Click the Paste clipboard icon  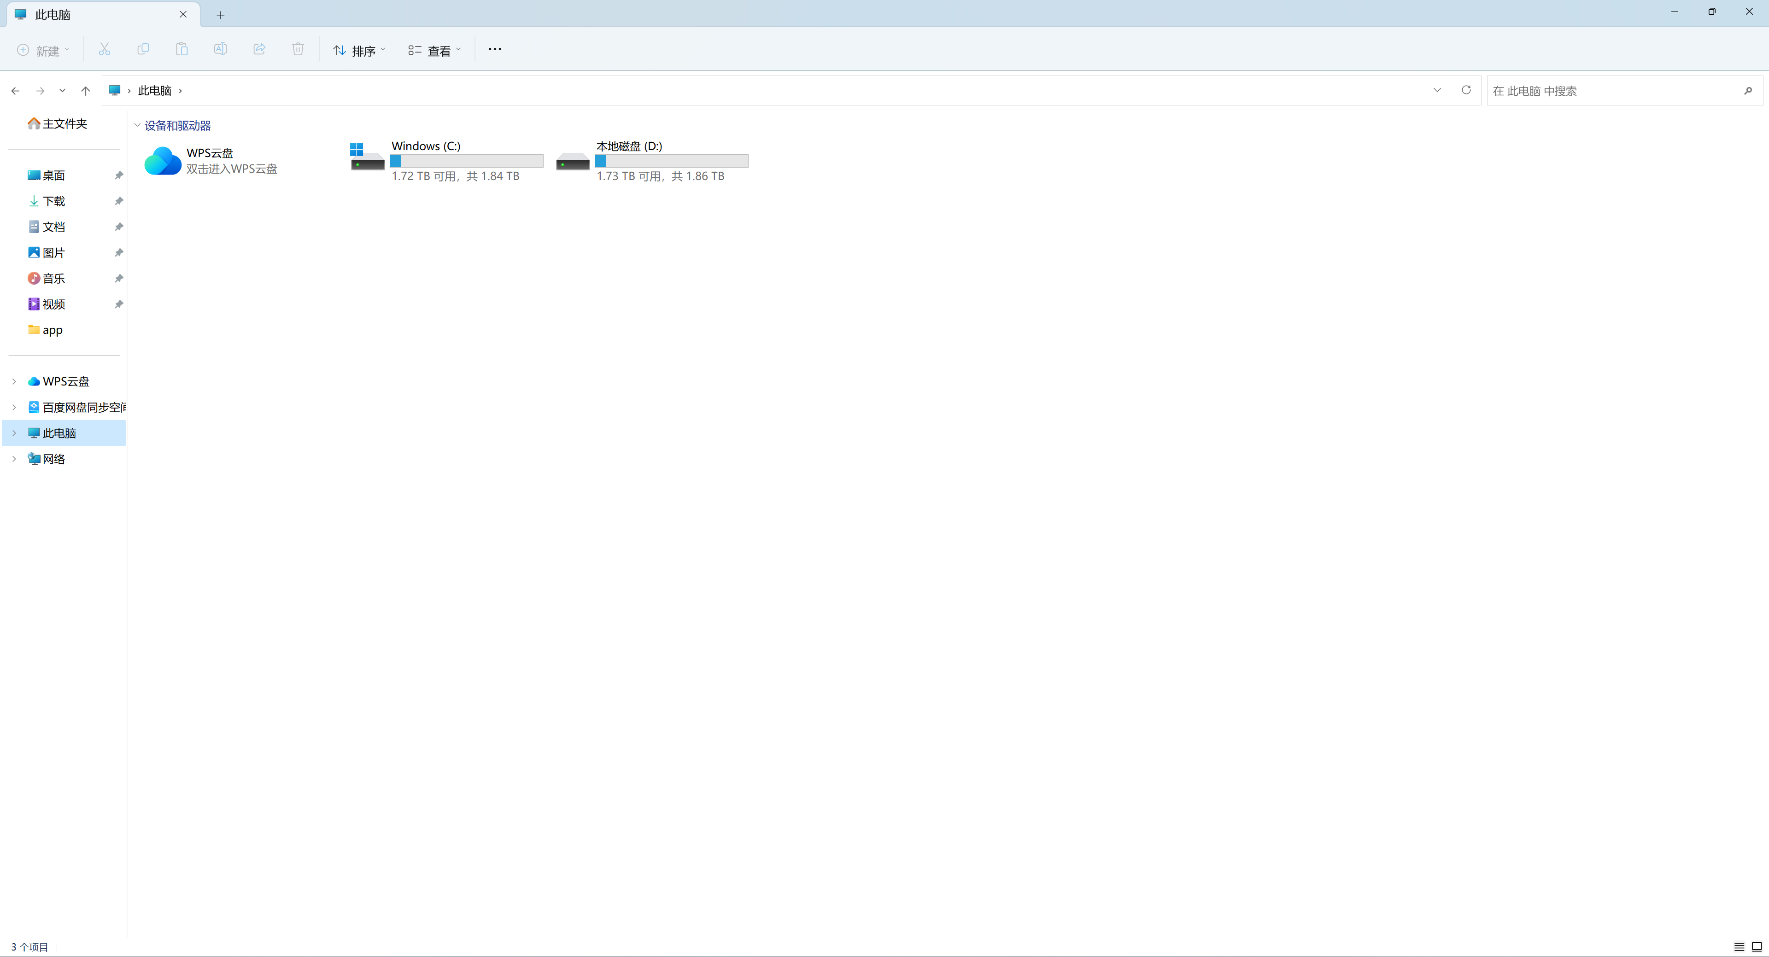point(182,49)
